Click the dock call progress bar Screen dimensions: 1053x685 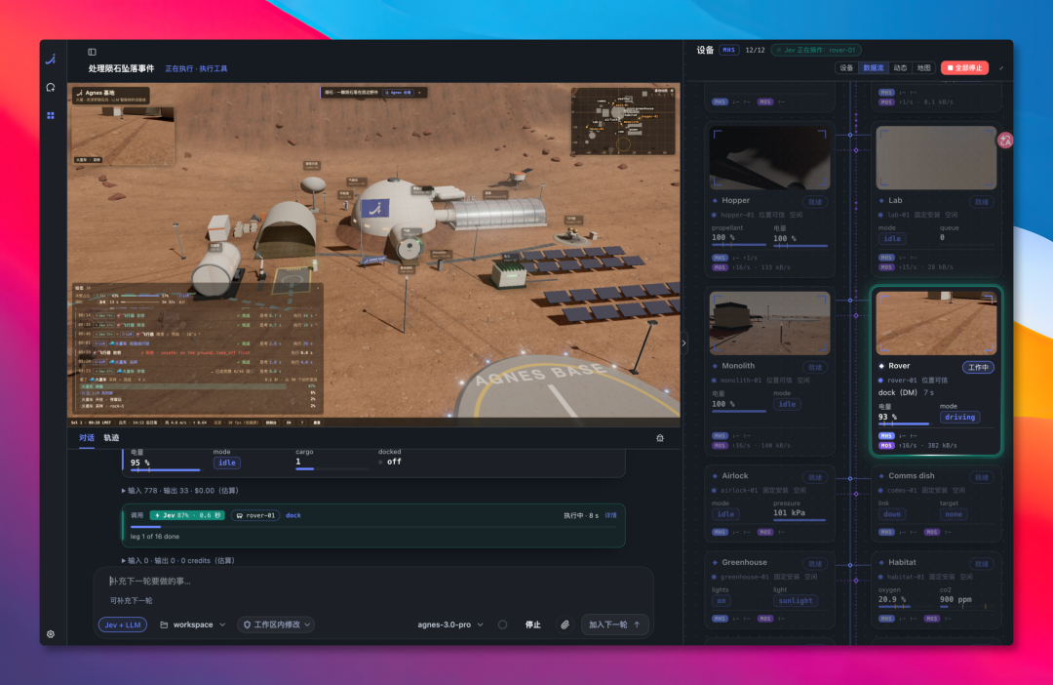373,527
